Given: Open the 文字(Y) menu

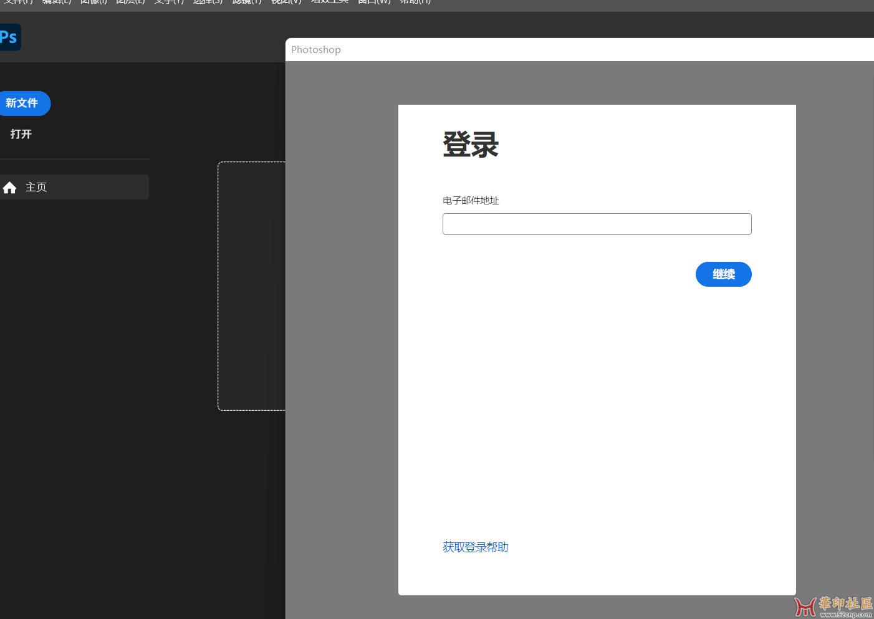Looking at the screenshot, I should click(x=169, y=2).
